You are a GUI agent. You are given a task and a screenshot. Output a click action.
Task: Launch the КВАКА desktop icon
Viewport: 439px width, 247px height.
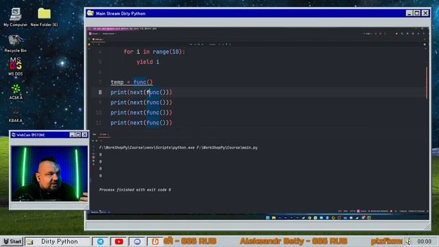pyautogui.click(x=15, y=115)
